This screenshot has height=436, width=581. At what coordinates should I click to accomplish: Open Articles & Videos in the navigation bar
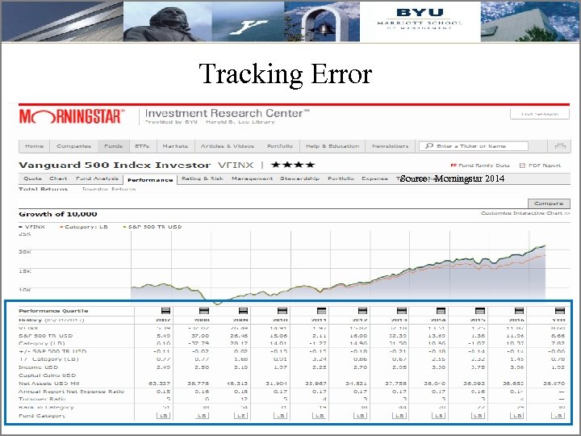(x=228, y=146)
